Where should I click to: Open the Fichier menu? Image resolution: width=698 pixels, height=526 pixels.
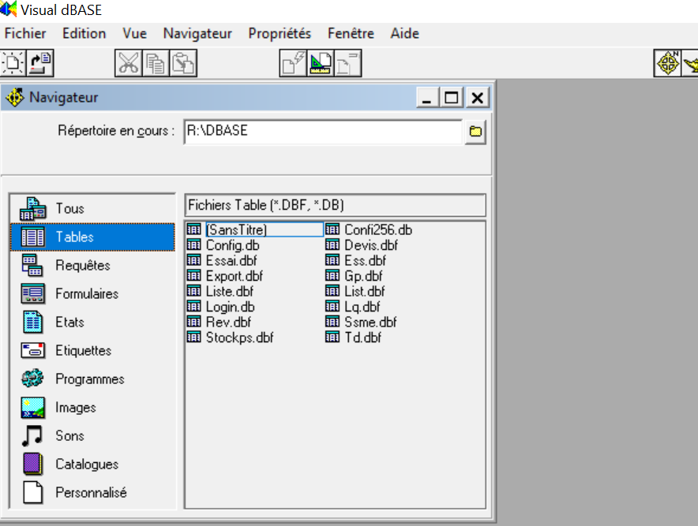point(25,33)
